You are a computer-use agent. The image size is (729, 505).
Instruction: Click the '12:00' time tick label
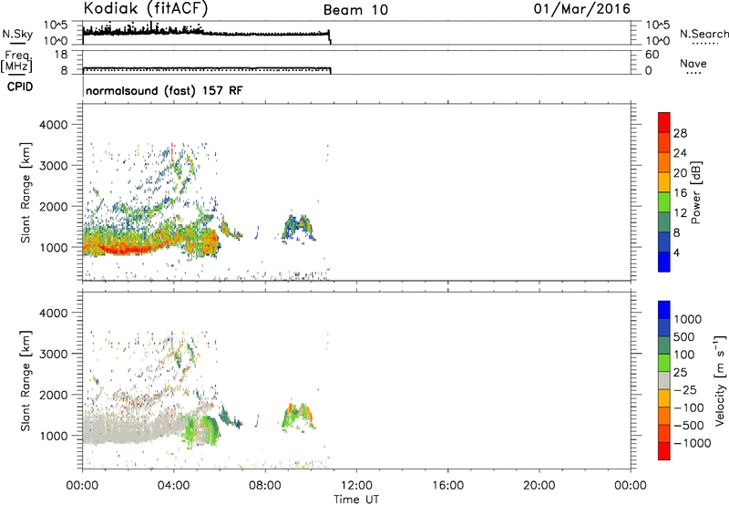coord(356,486)
